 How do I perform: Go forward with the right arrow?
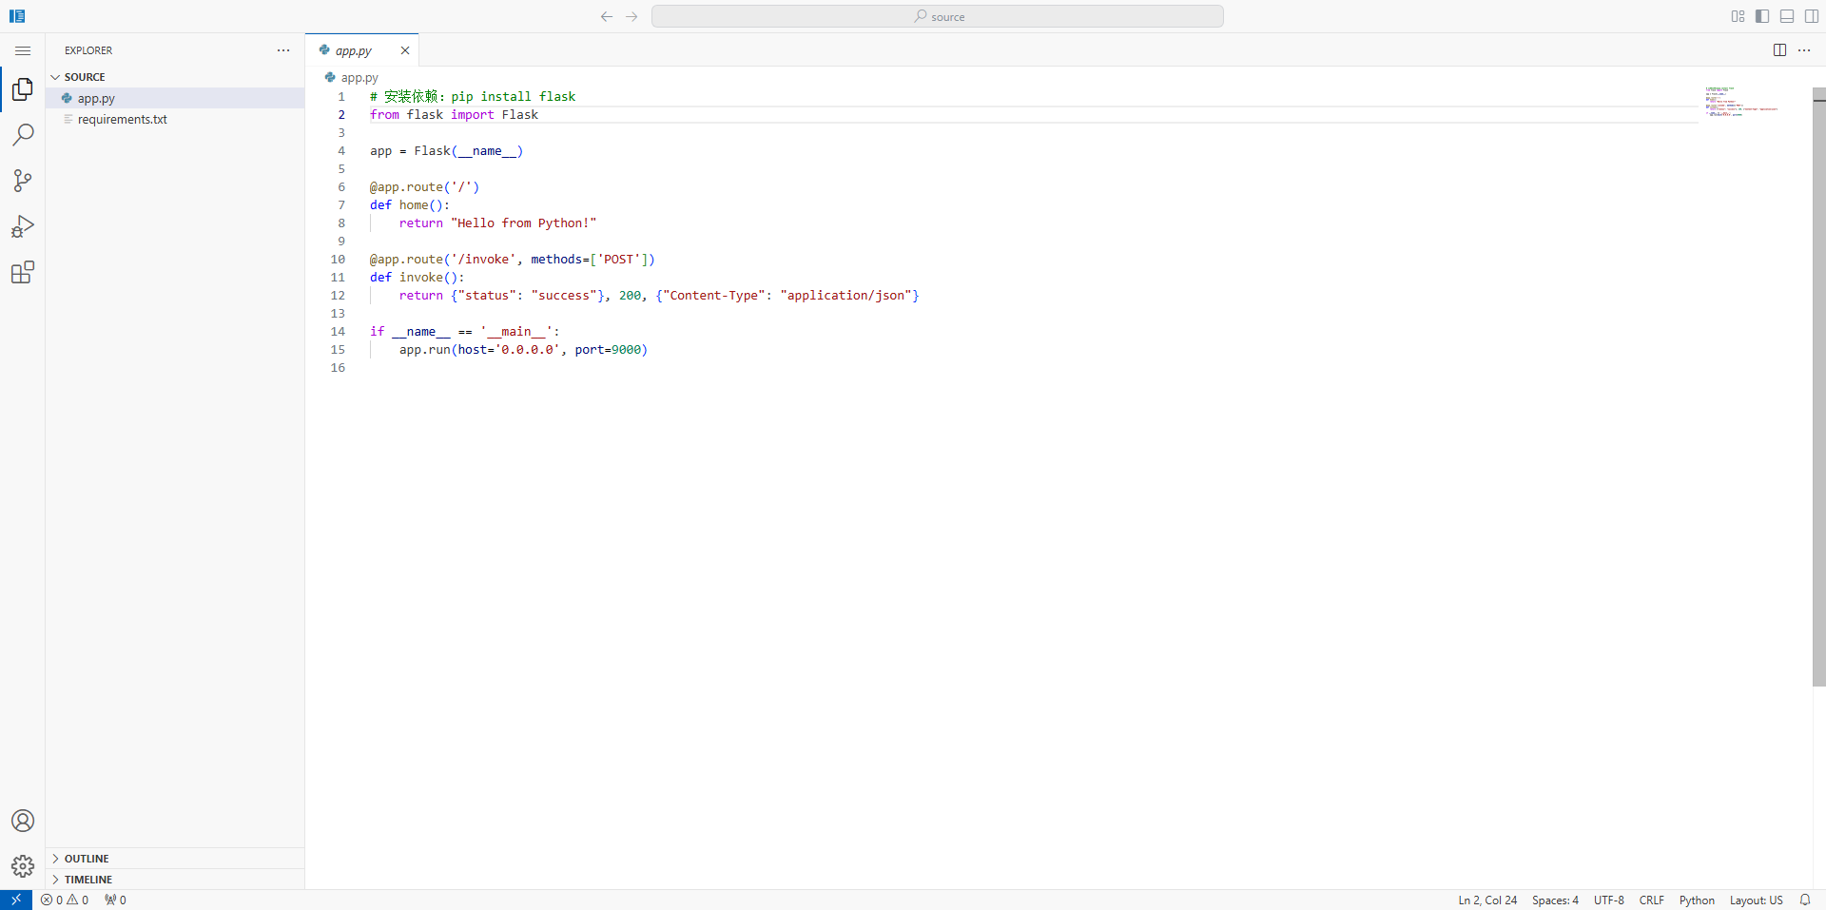pyautogui.click(x=631, y=16)
